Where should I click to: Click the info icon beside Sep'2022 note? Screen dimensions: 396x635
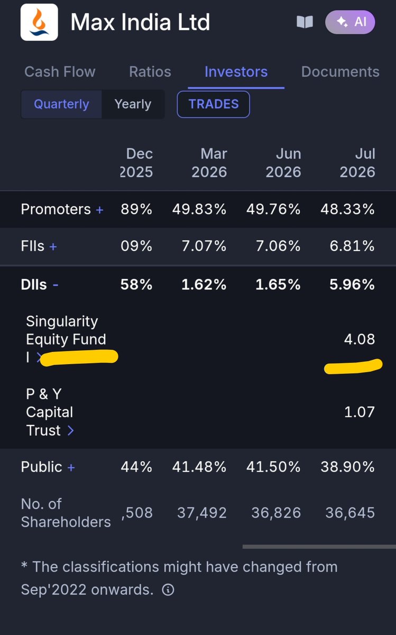[x=168, y=590]
